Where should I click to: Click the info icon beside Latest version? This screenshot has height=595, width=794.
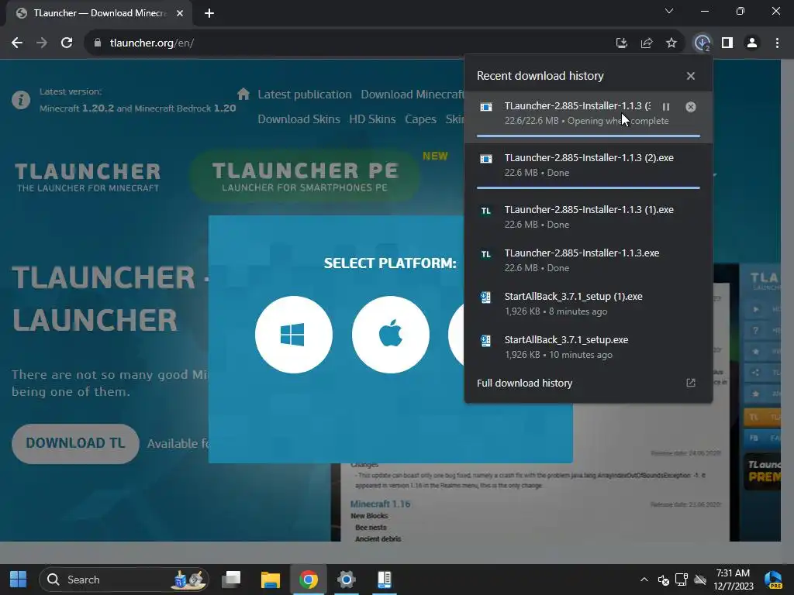[x=21, y=100]
